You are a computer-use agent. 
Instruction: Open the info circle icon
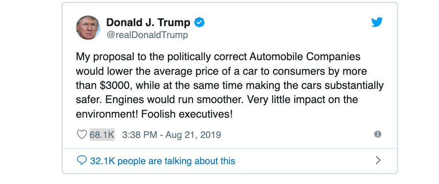(377, 134)
